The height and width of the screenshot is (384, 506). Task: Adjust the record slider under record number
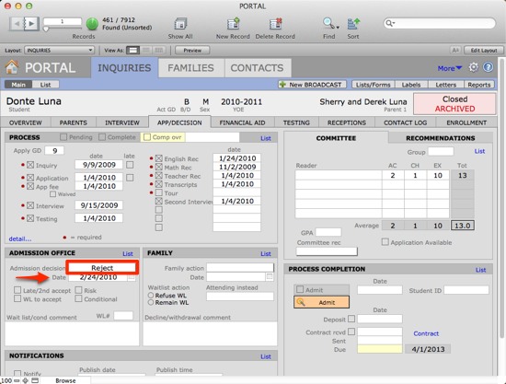[x=46, y=29]
